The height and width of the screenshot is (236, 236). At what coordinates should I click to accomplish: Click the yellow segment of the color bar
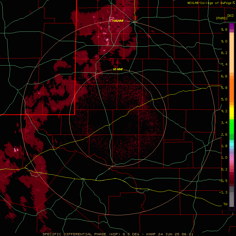(232, 112)
